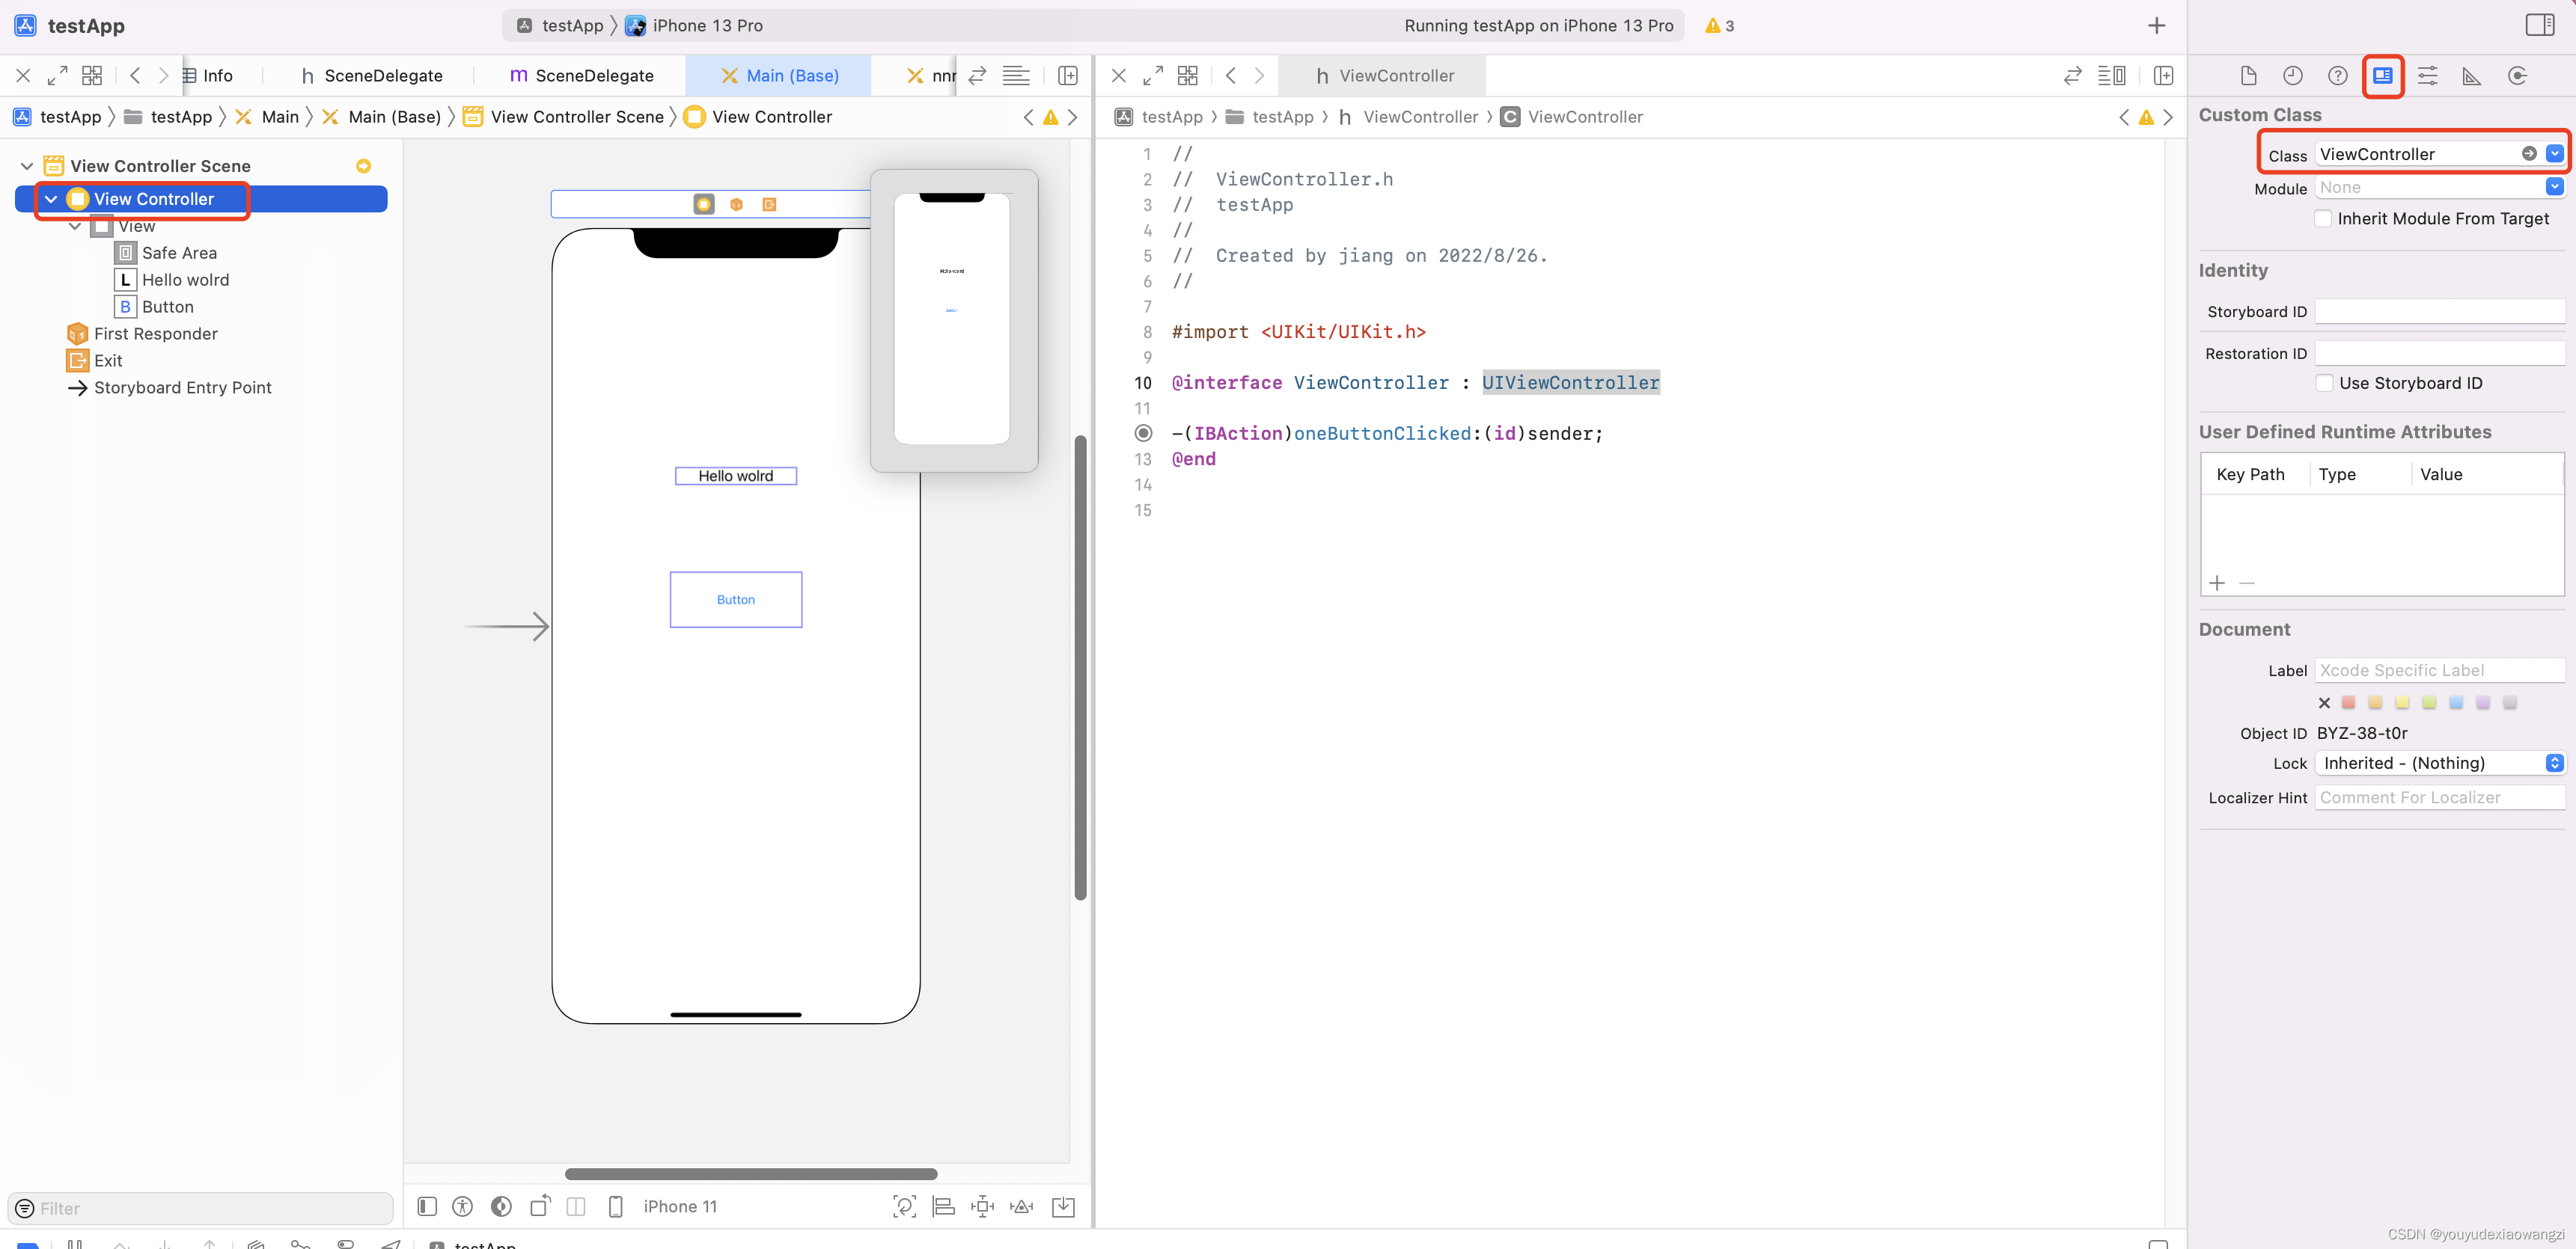Viewport: 2576px width, 1249px height.
Task: Click the IBAction connection circle in gutter
Action: click(1143, 434)
